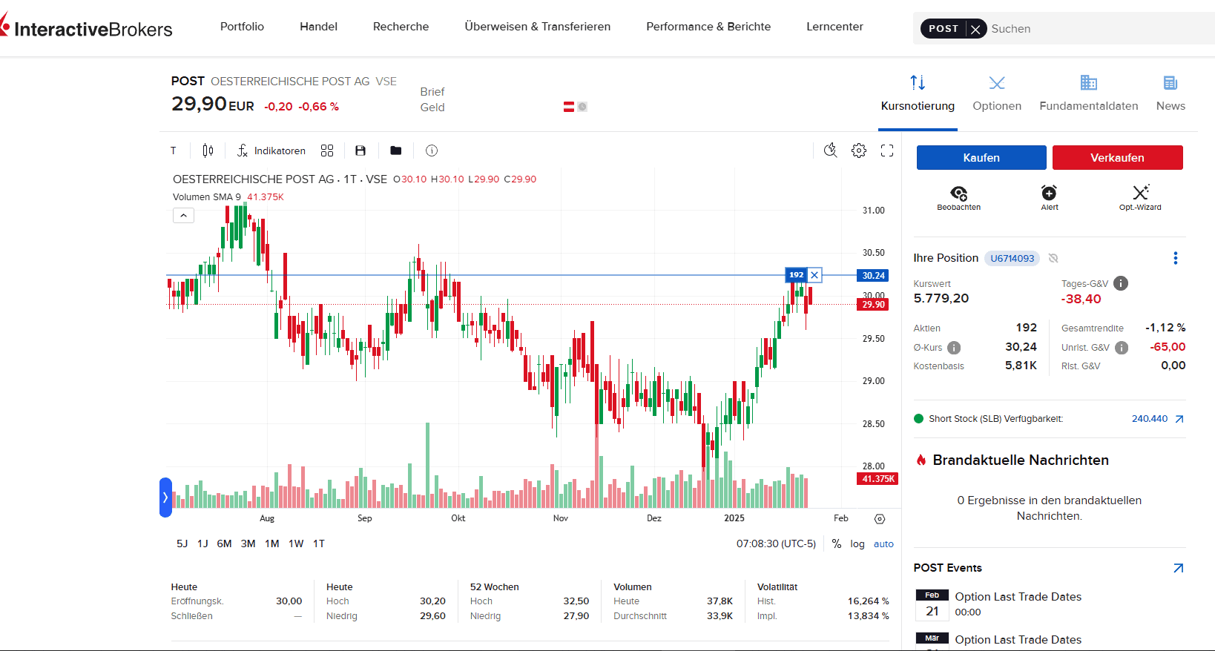1215x651 pixels.
Task: Select the Brandaktuelle Nachrichten heading
Action: click(x=1021, y=460)
